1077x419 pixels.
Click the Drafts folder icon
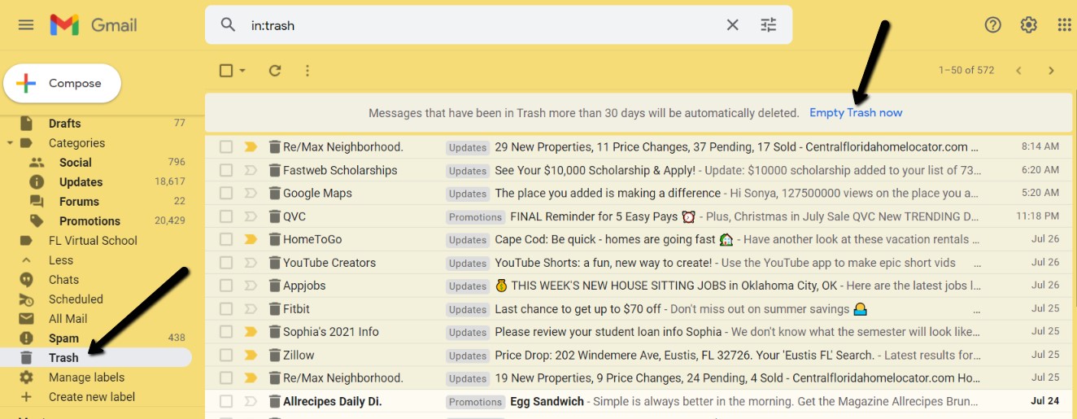(x=26, y=123)
